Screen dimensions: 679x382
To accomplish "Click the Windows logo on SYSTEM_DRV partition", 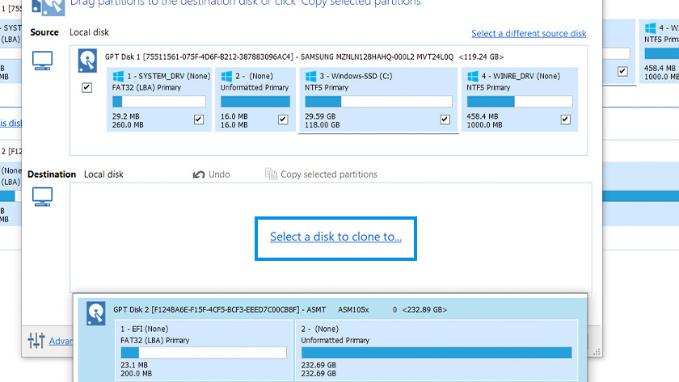I will (x=119, y=75).
